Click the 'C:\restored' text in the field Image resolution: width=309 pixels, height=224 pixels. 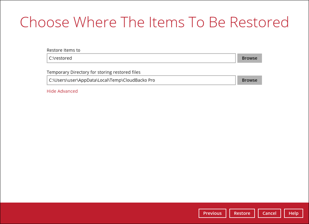tap(60, 58)
